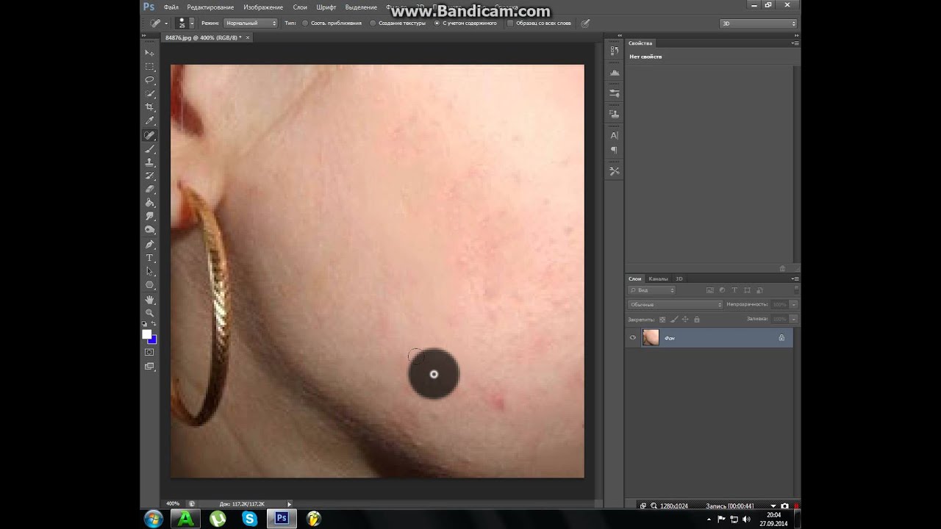Open the tool preset picker arrow

[166, 24]
